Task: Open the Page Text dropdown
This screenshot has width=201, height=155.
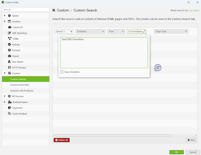Action: [171, 31]
